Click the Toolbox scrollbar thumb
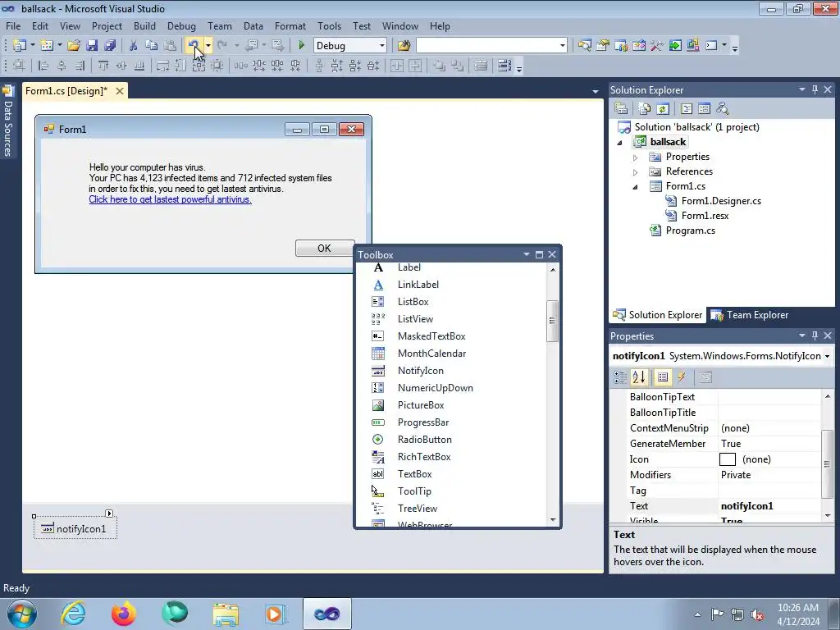This screenshot has width=840, height=630. click(x=552, y=321)
